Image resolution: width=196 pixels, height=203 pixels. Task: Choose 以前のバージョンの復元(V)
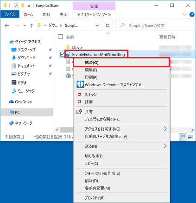pyautogui.click(x=121, y=136)
